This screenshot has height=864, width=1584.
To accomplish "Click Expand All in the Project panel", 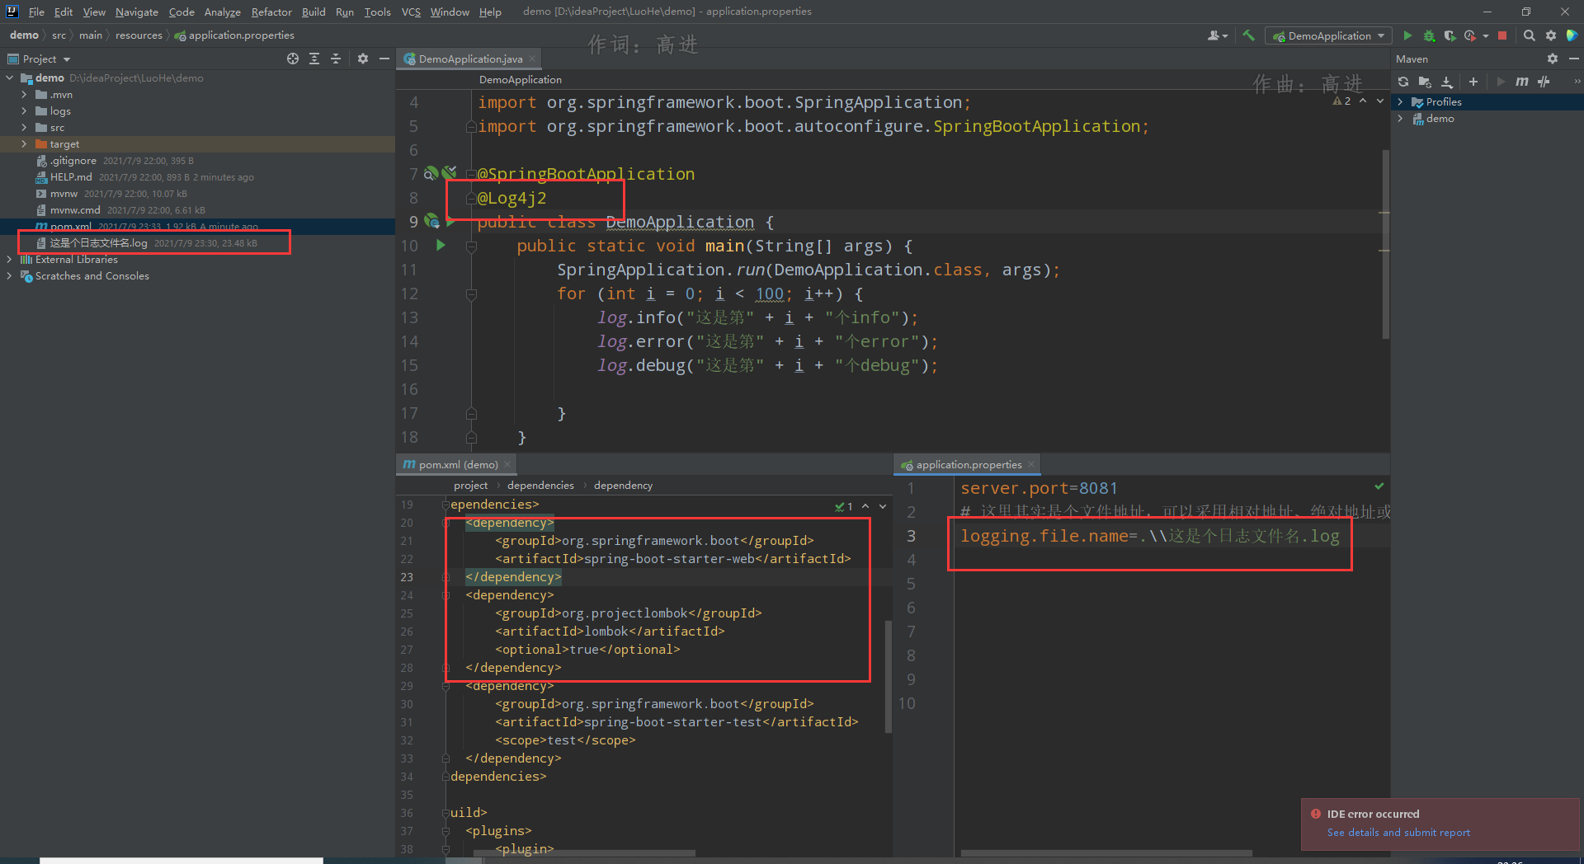I will 314,59.
